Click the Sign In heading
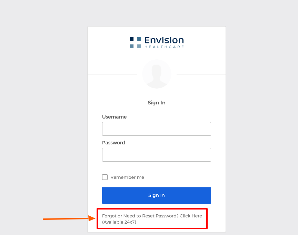The image size is (298, 235). point(156,102)
